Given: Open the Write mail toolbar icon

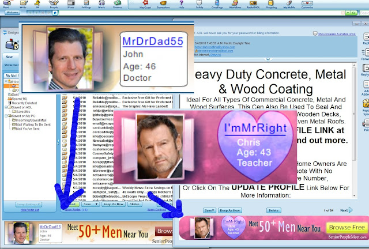Looking at the screenshot, I should [23, 3].
